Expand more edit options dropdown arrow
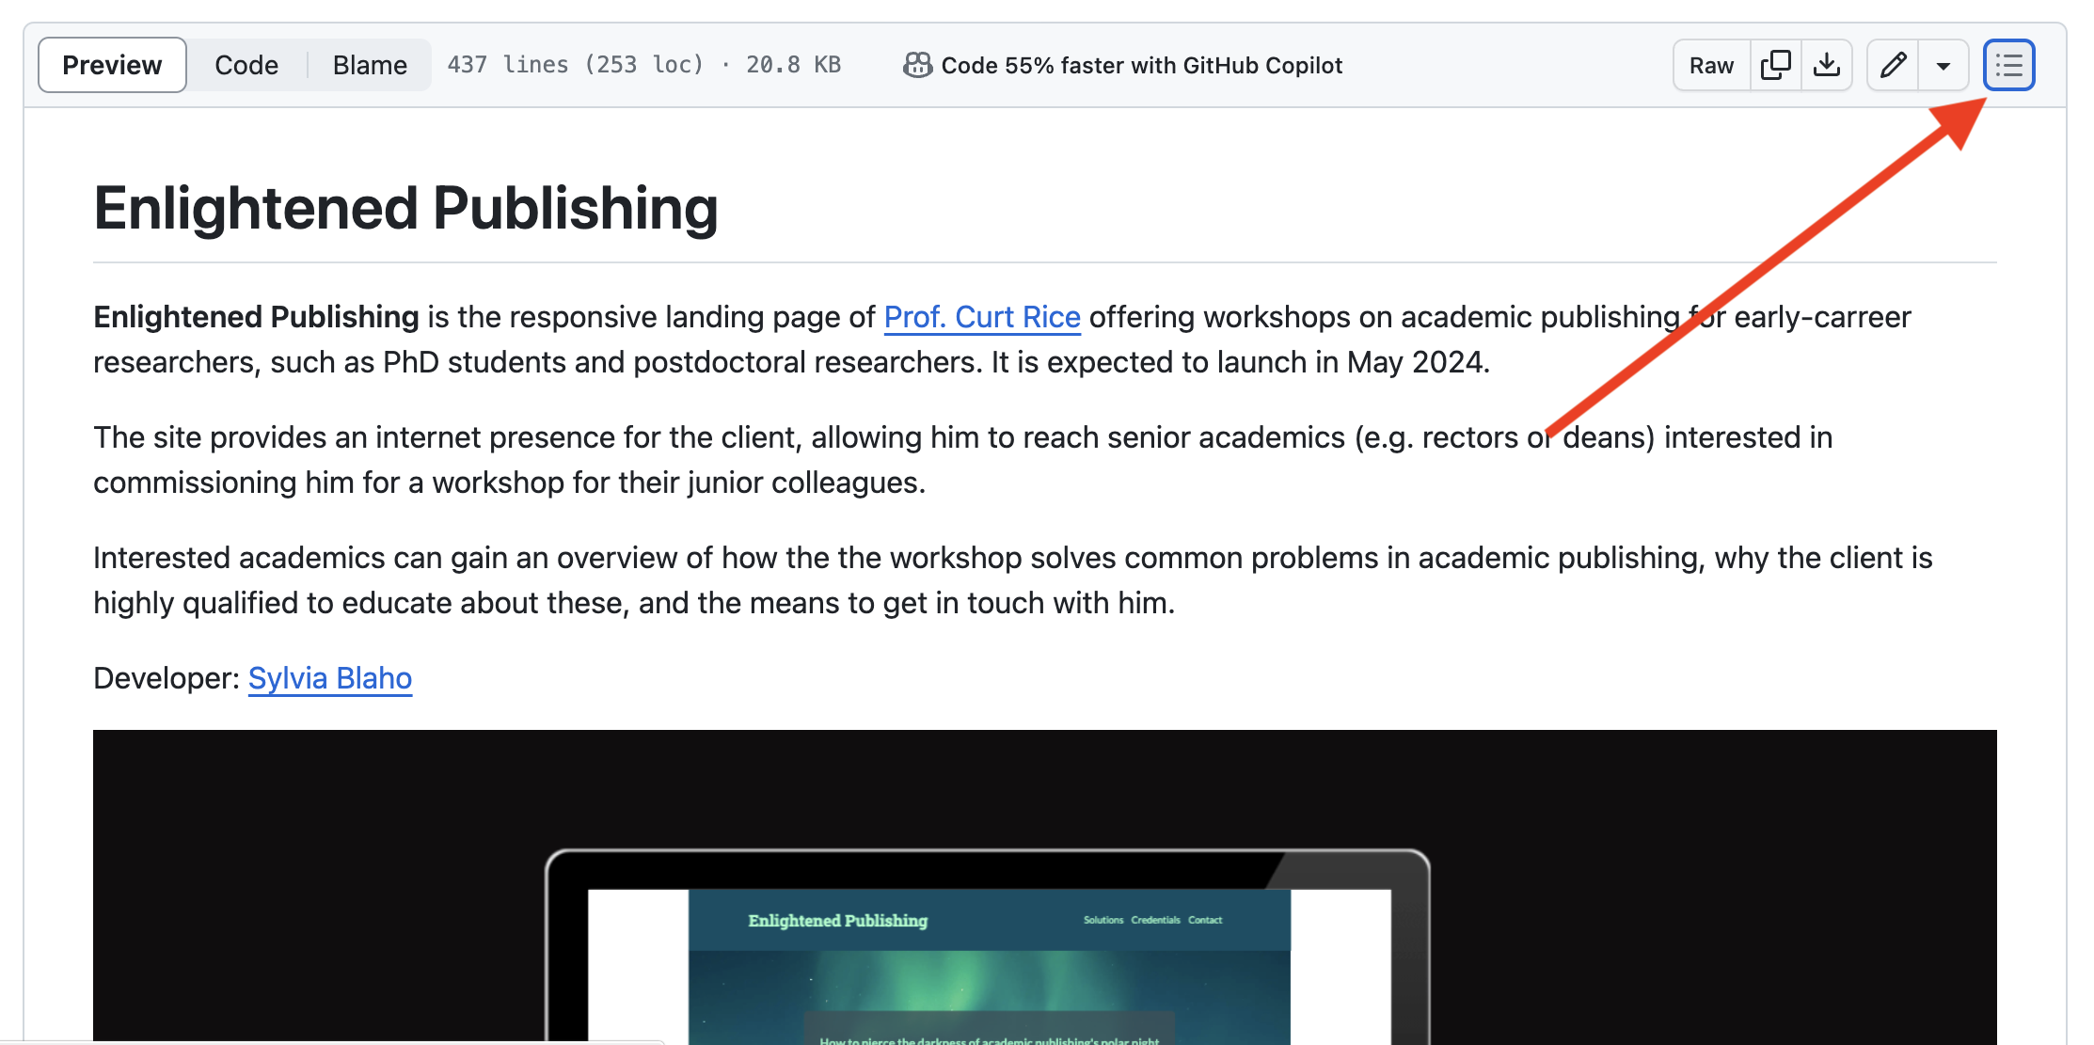 [1943, 66]
